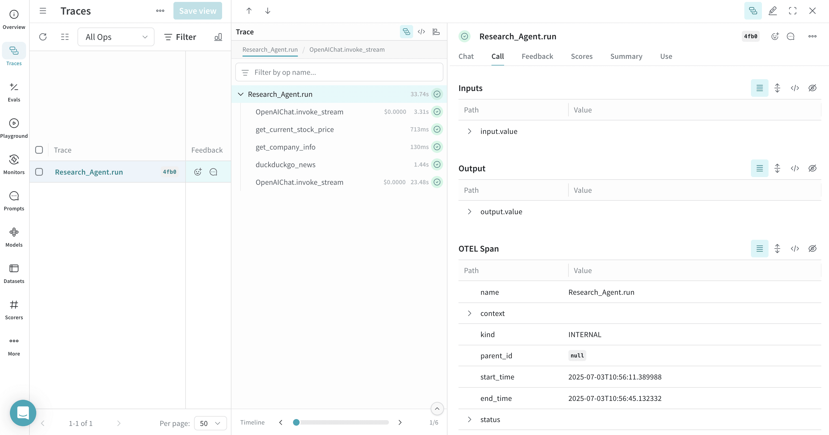Image resolution: width=829 pixels, height=435 pixels.
Task: Click the Save view button
Action: coord(198,11)
